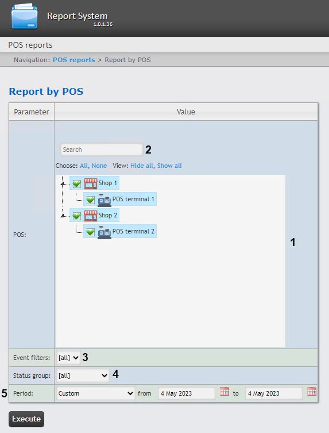The height and width of the screenshot is (433, 329).
Task: Click the POS terminal 1 cash register icon
Action: (104, 200)
